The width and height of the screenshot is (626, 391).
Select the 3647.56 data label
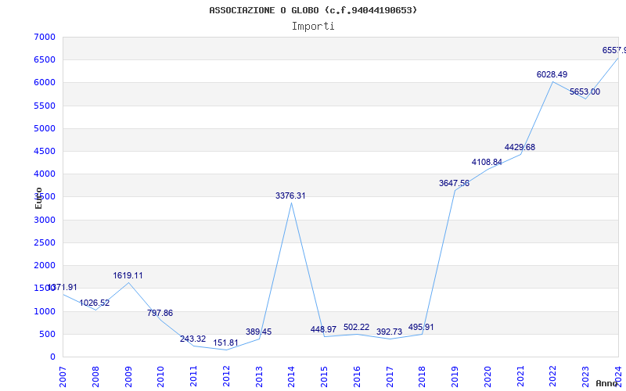[x=454, y=183]
